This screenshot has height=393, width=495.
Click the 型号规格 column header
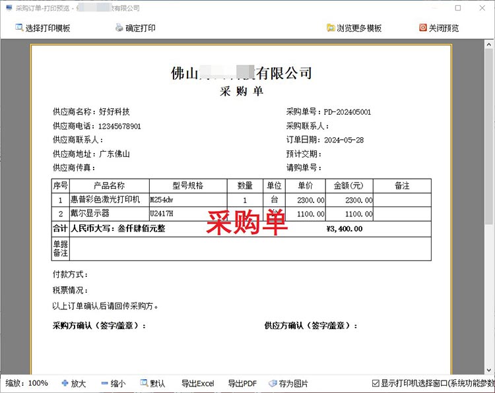point(188,185)
